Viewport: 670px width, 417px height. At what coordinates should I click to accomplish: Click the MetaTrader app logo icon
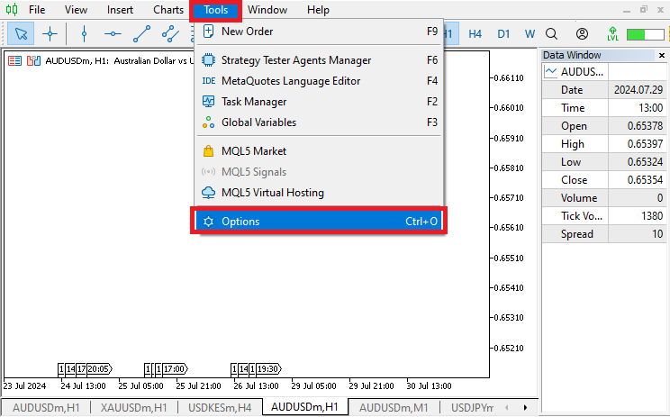pyautogui.click(x=12, y=9)
